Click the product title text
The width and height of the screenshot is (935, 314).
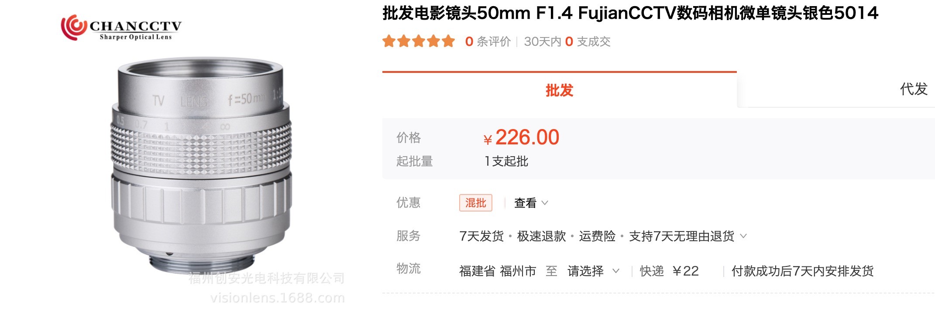click(x=630, y=14)
